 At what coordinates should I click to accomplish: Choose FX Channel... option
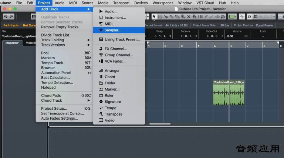pyautogui.click(x=119, y=49)
